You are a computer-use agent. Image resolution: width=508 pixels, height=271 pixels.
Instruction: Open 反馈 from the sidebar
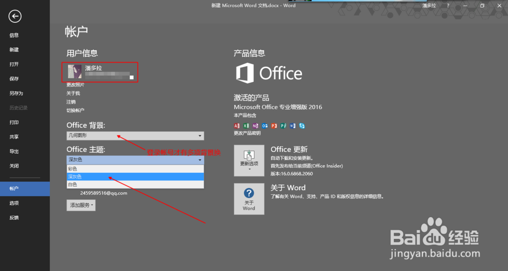(x=14, y=218)
